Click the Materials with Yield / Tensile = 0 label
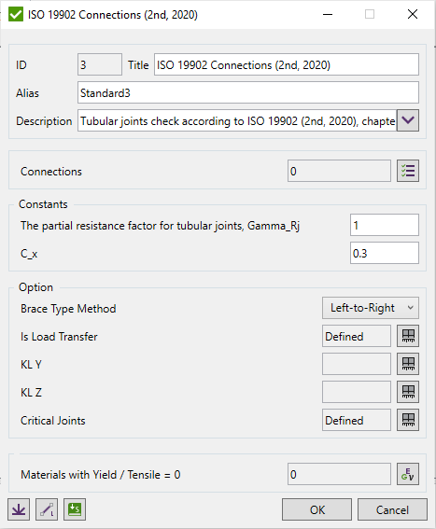Screen dimensions: 436x529 tap(101, 475)
